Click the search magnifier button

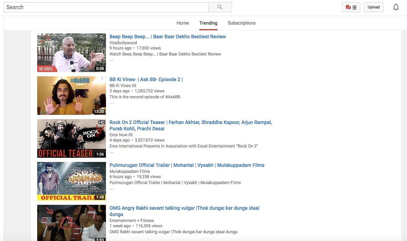[220, 7]
